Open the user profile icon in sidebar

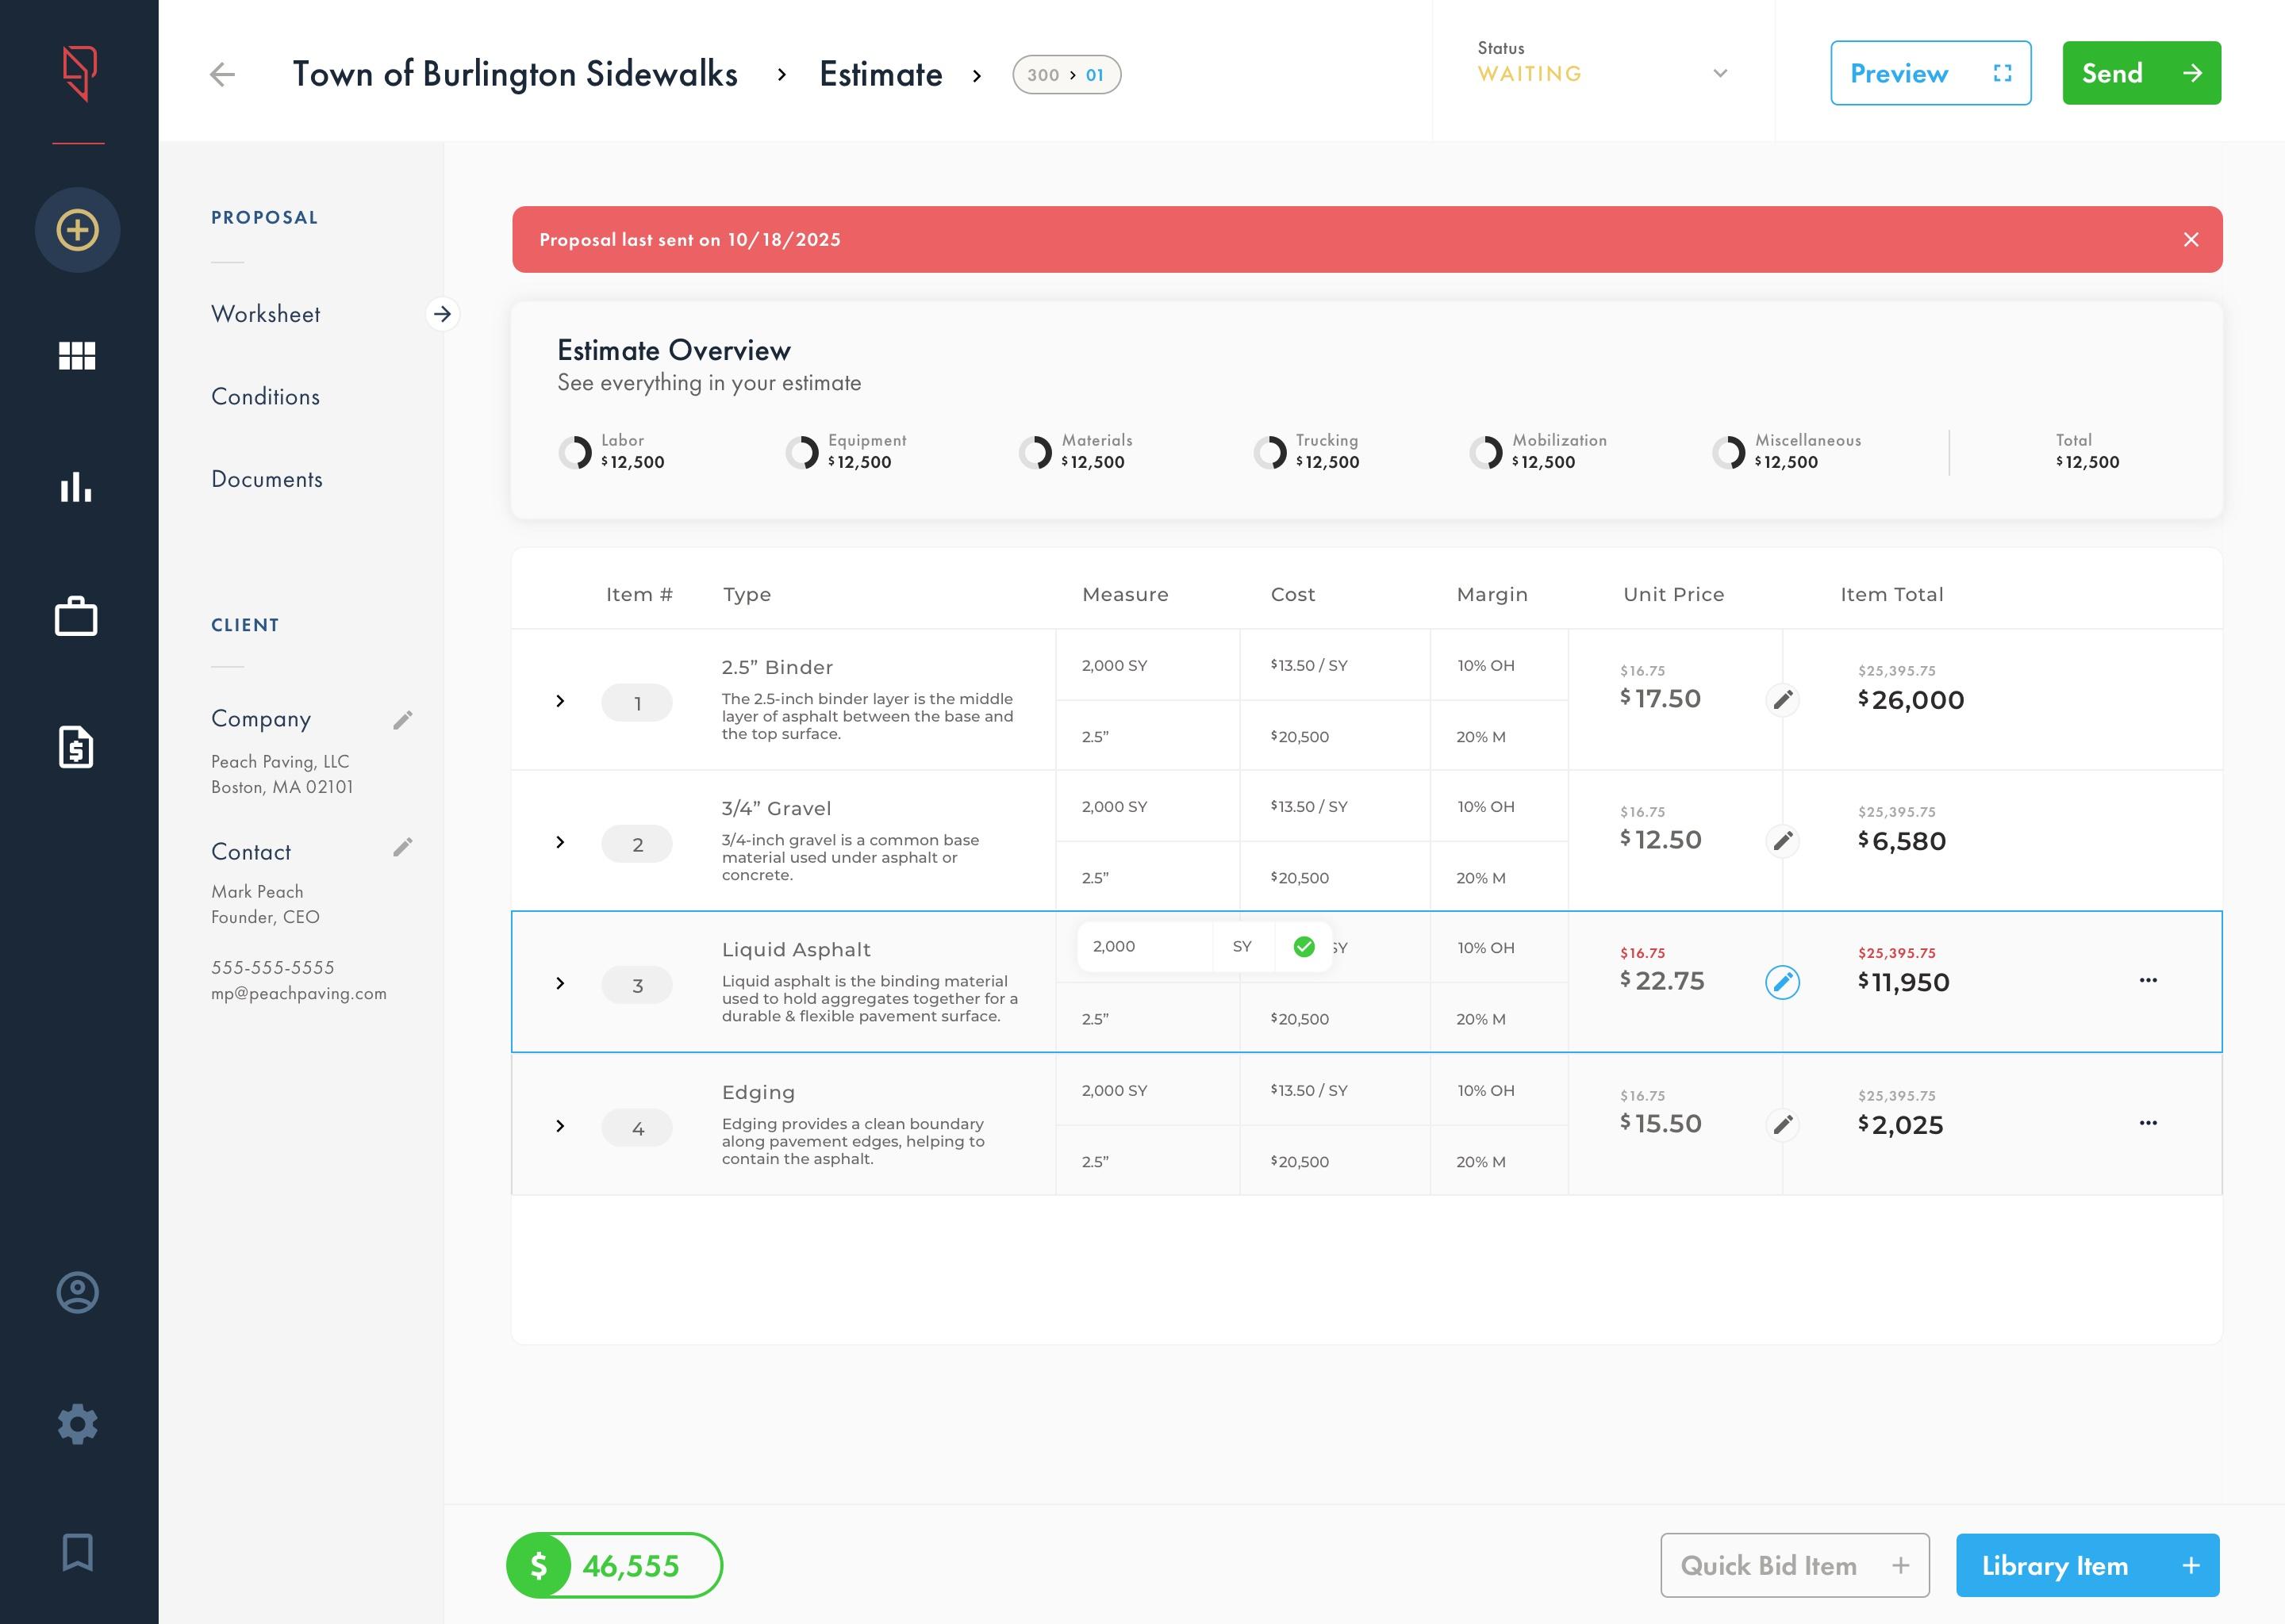(x=77, y=1292)
